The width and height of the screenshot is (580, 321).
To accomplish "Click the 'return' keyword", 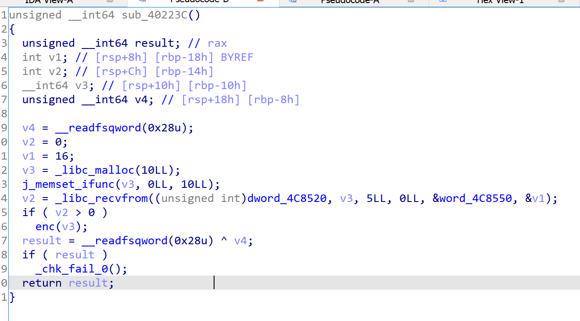I will 42,283.
